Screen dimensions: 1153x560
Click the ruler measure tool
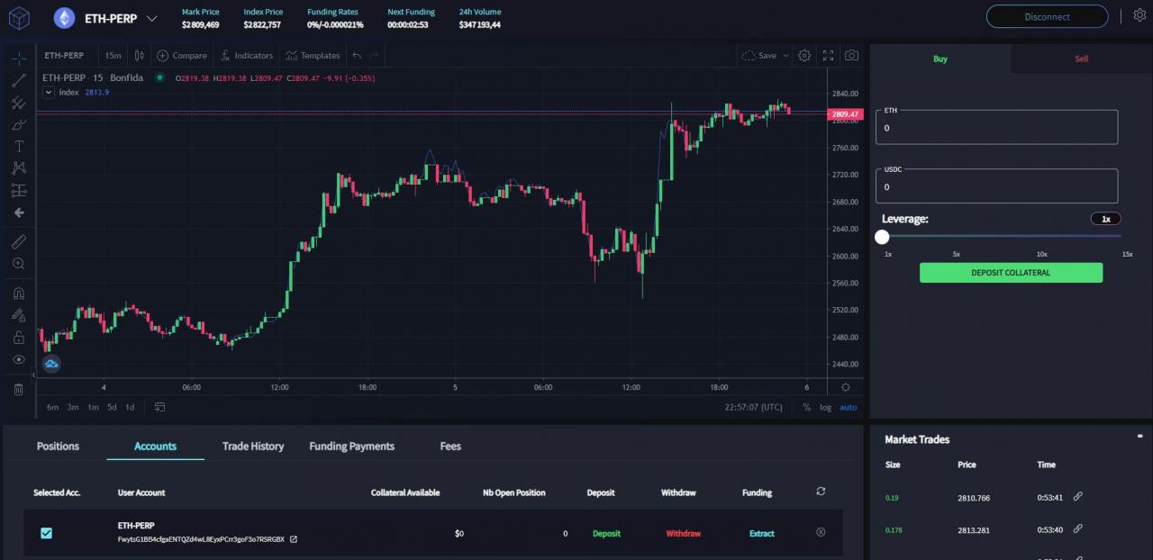[18, 242]
